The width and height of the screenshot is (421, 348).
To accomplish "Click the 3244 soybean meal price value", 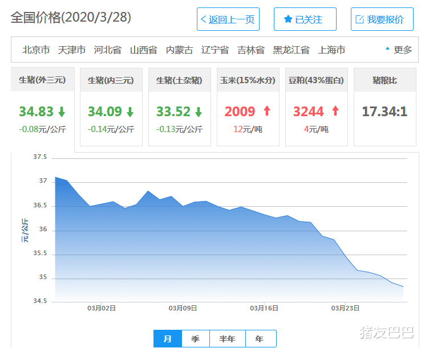I will point(309,112).
